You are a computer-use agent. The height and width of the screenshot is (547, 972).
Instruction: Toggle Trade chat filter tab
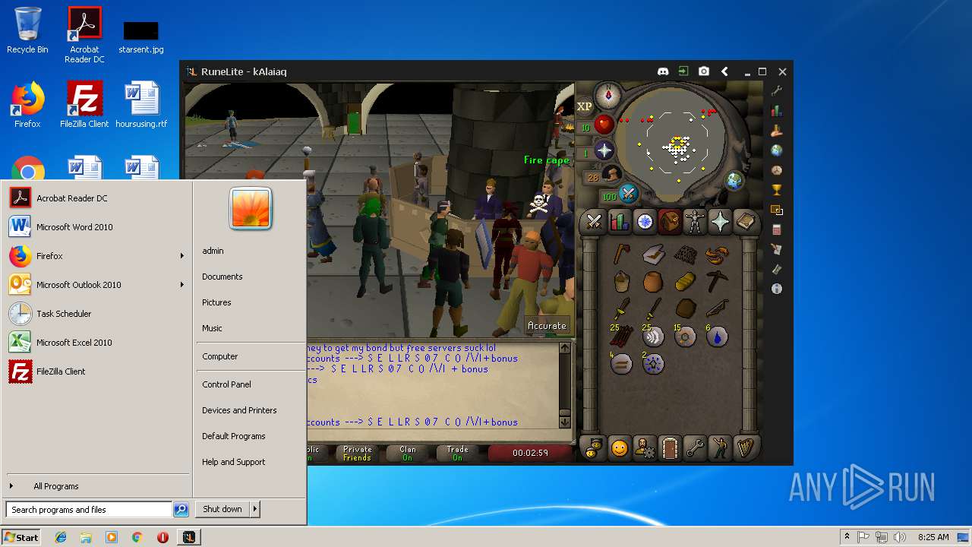(457, 454)
